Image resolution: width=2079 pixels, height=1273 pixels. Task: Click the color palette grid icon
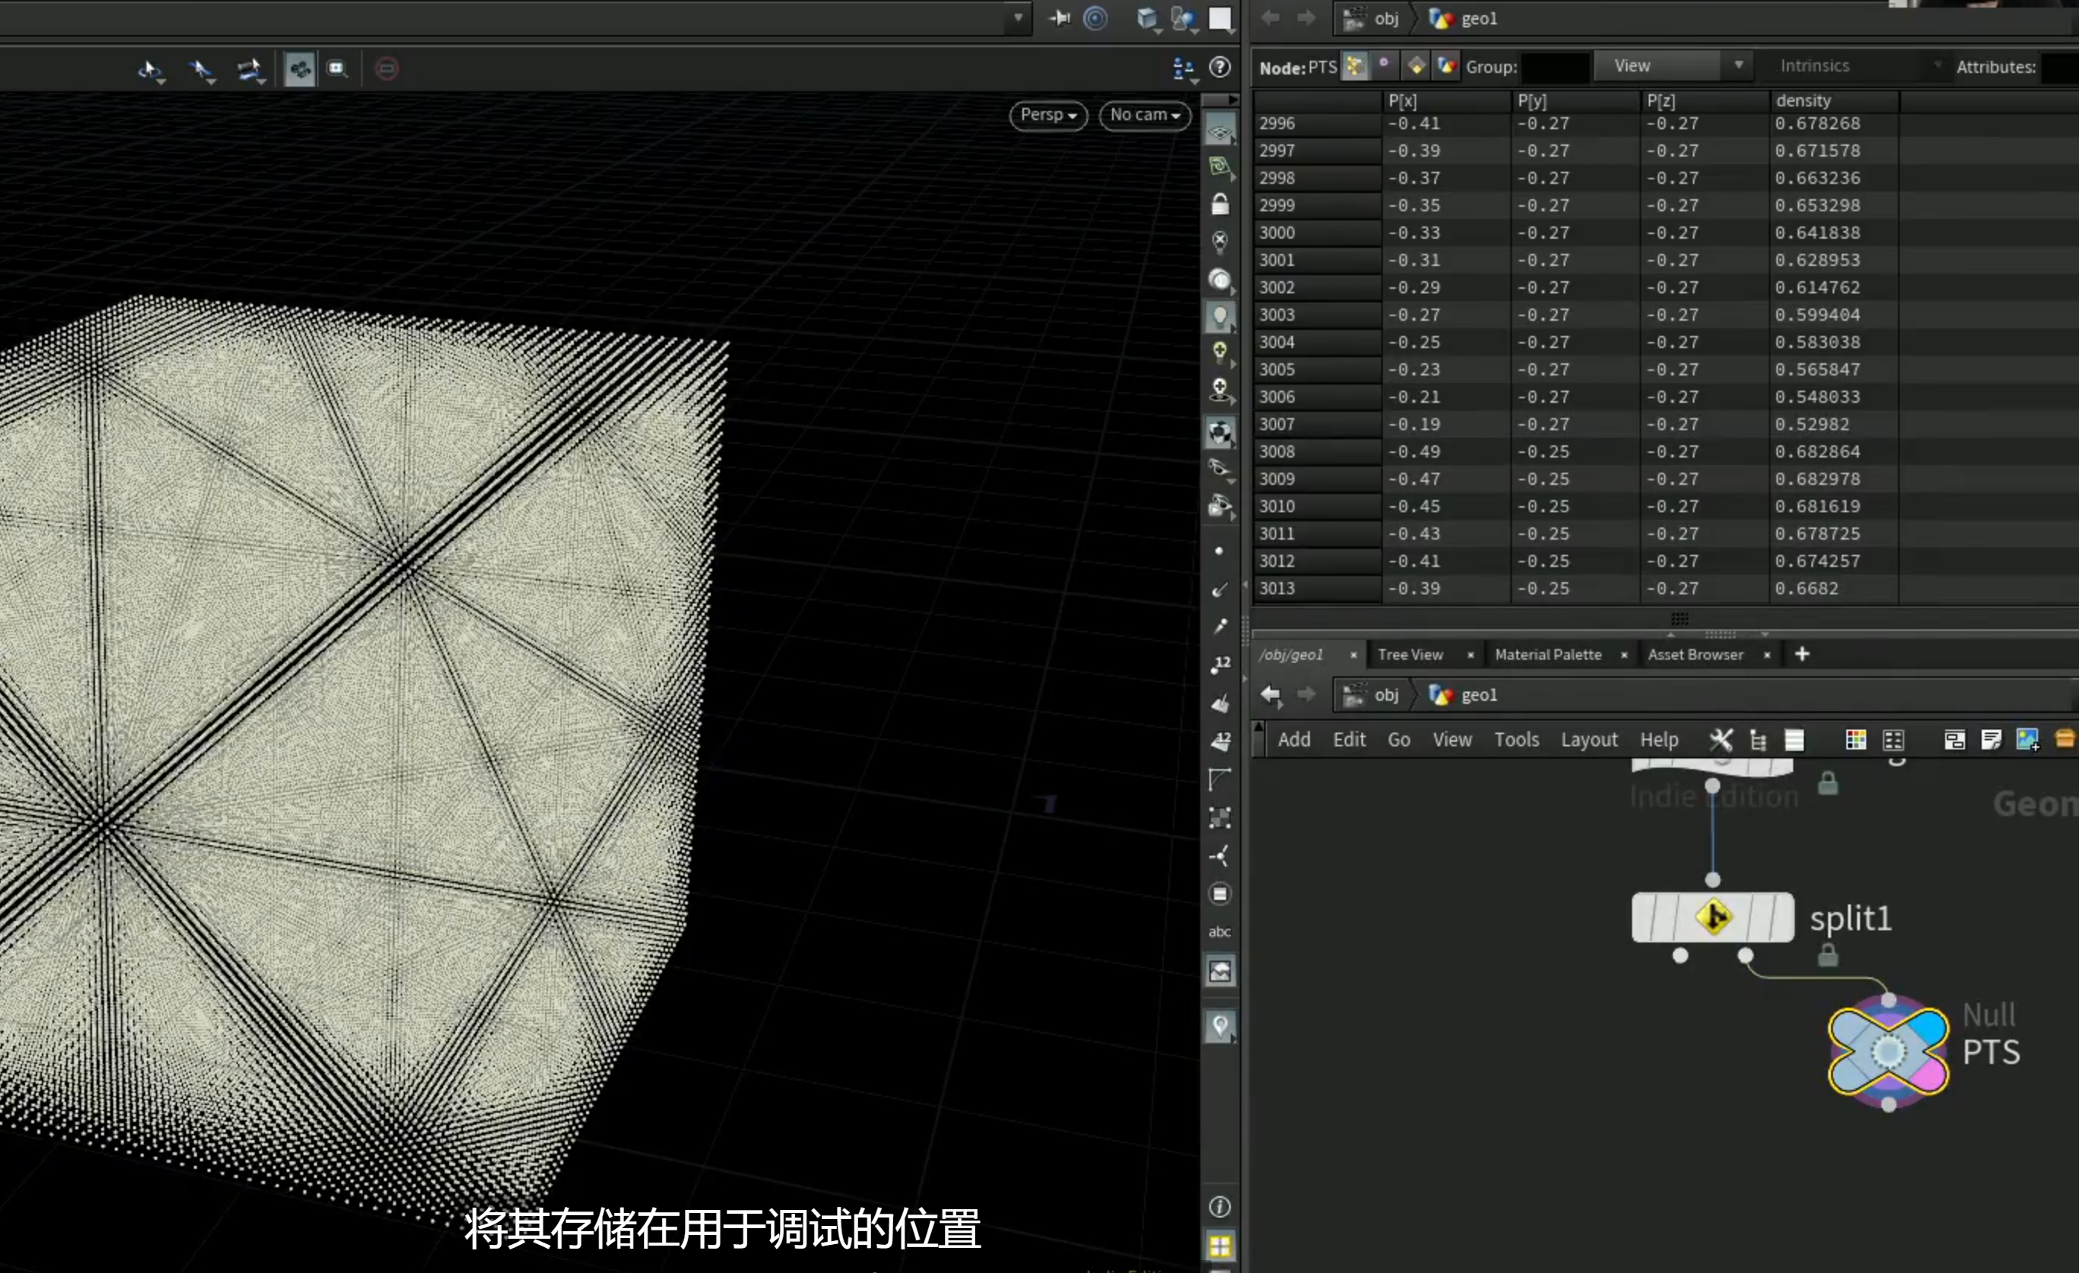[1856, 739]
